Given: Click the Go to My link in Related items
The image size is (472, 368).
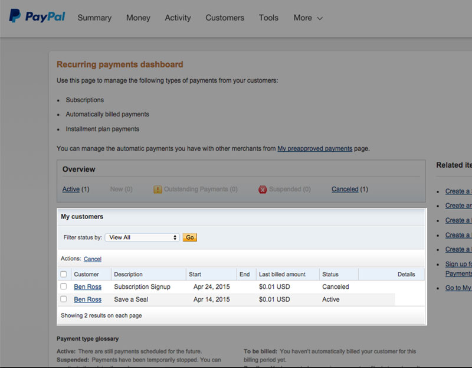Looking at the screenshot, I should (458, 288).
